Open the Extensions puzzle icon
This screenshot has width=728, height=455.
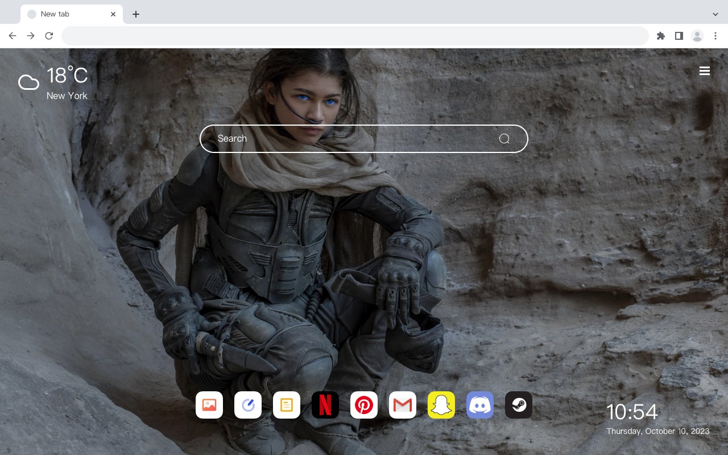(x=660, y=36)
